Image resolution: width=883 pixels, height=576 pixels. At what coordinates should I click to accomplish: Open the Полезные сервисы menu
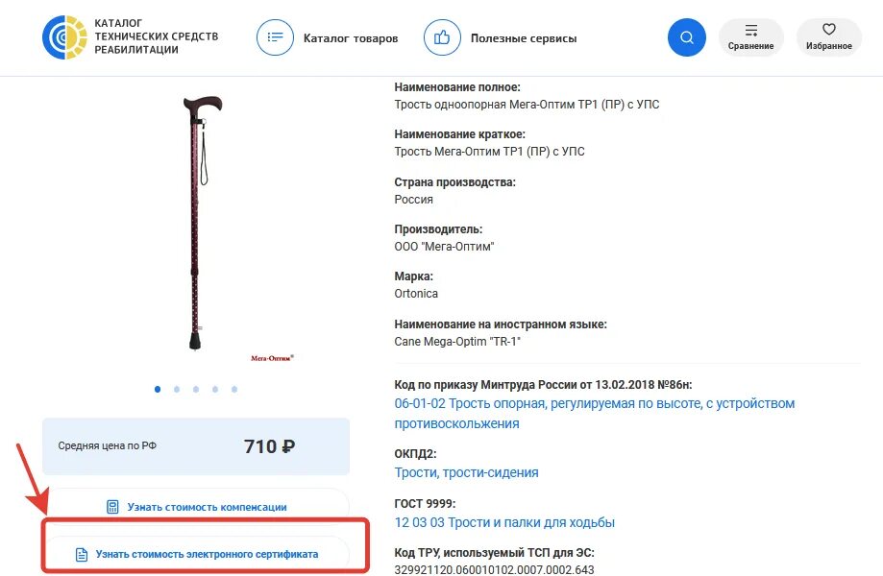(524, 38)
